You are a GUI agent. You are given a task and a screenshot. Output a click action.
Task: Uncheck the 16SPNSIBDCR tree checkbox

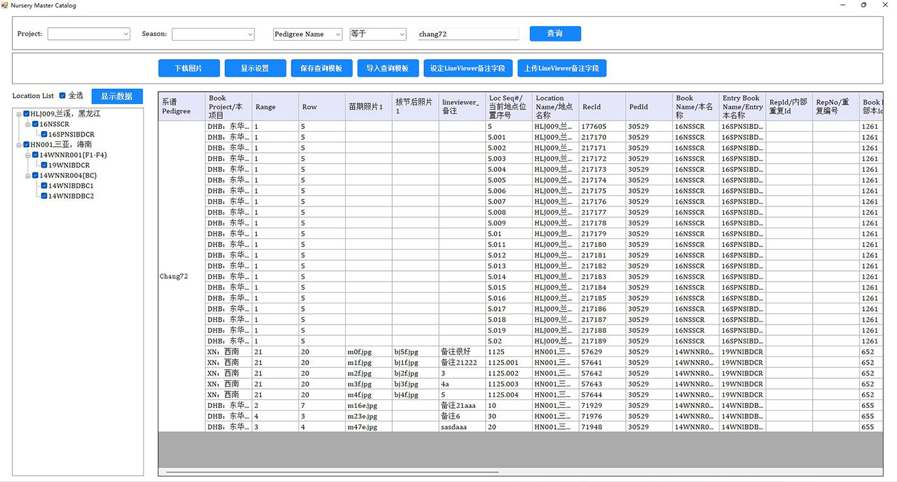click(44, 134)
